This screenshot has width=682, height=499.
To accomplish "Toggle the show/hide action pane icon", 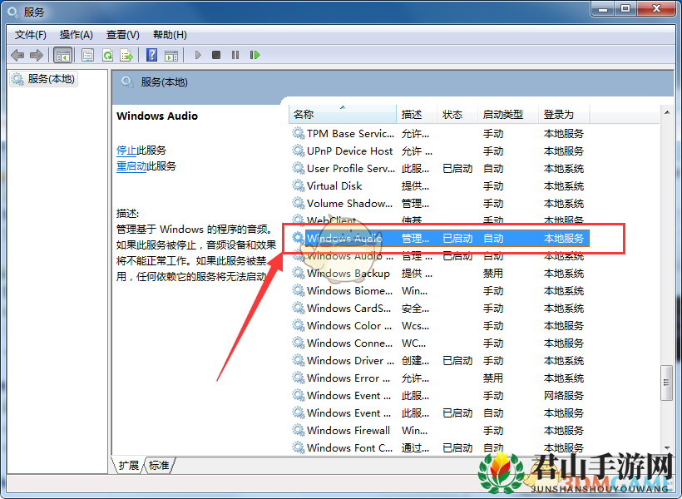I will pyautogui.click(x=171, y=55).
